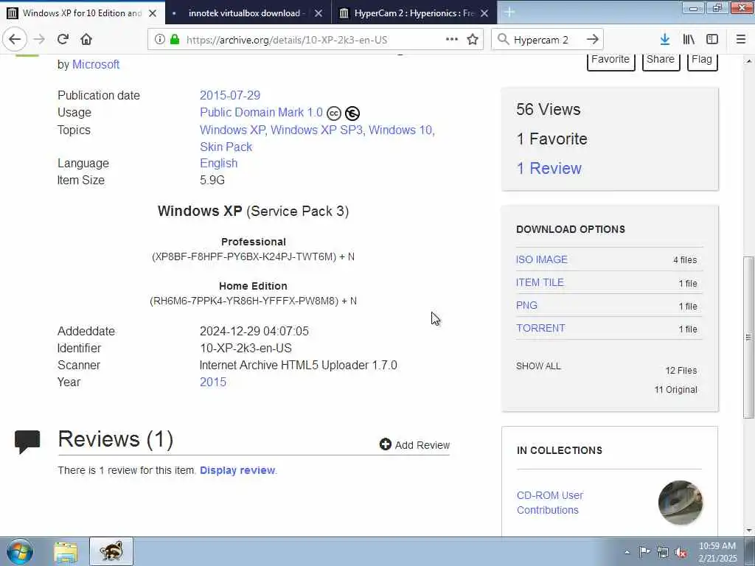Open a new tab with plus
Image resolution: width=755 pixels, height=566 pixels.
click(509, 13)
